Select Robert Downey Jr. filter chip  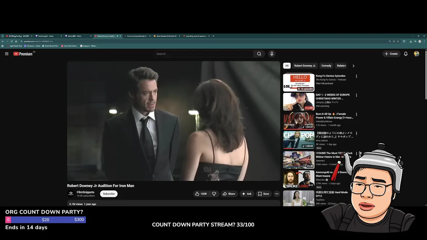[x=305, y=66]
